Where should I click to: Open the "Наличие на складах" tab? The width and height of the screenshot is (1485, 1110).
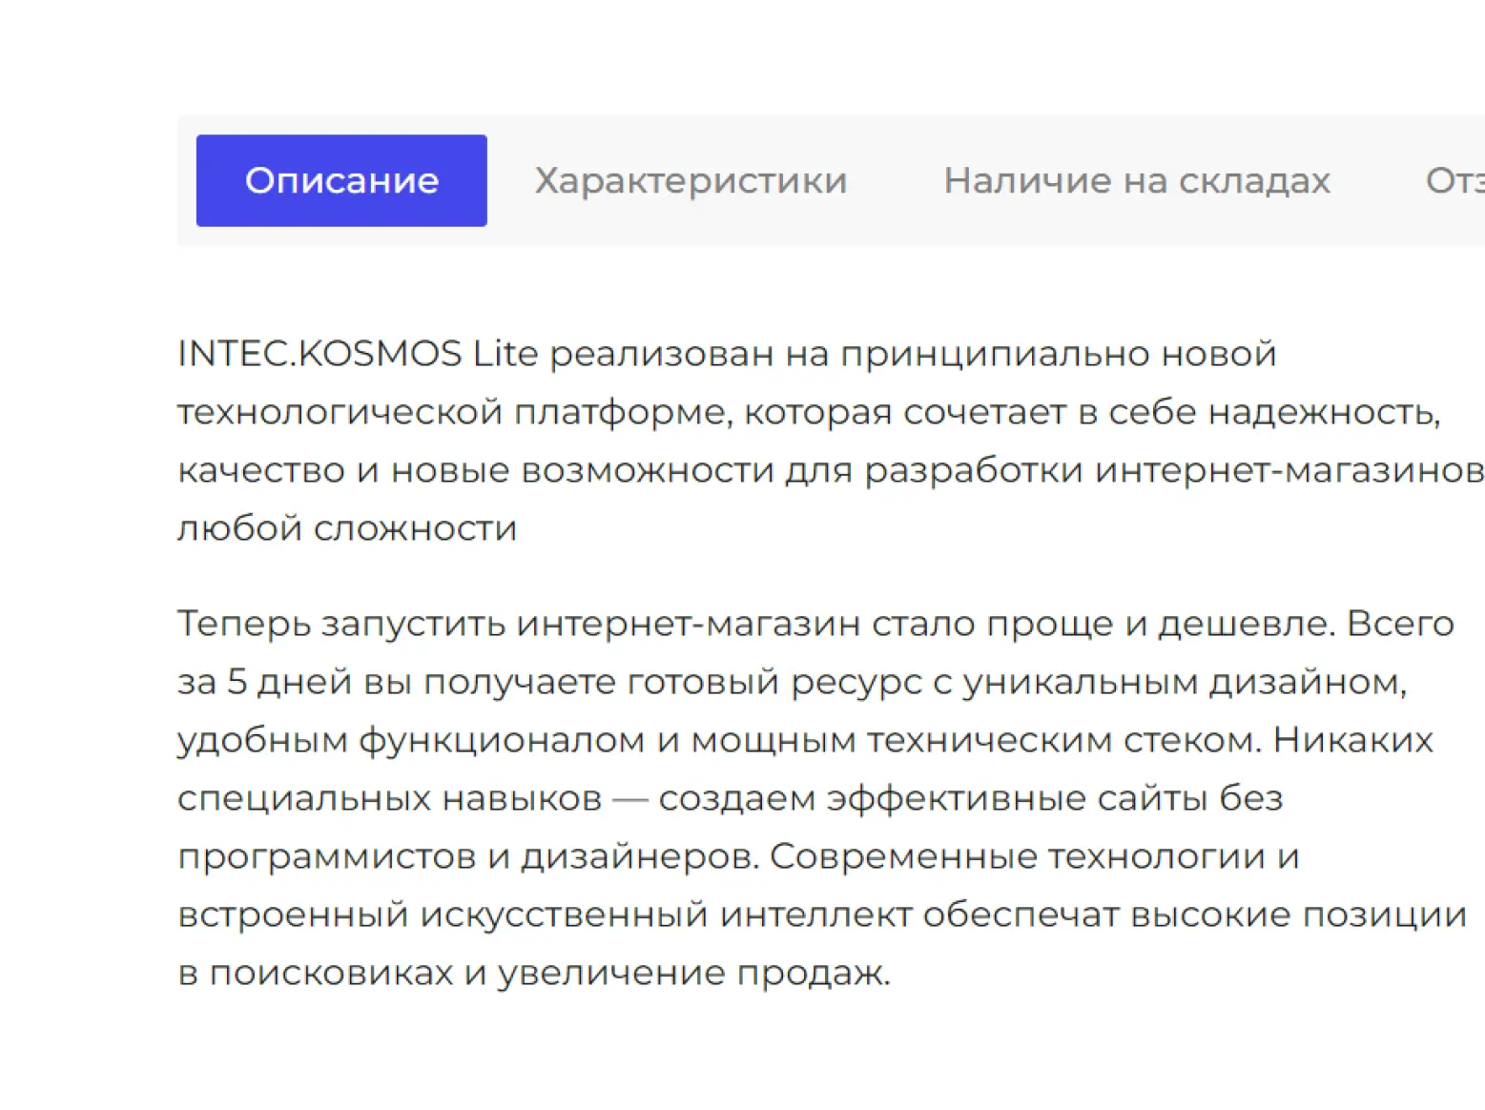click(1137, 180)
